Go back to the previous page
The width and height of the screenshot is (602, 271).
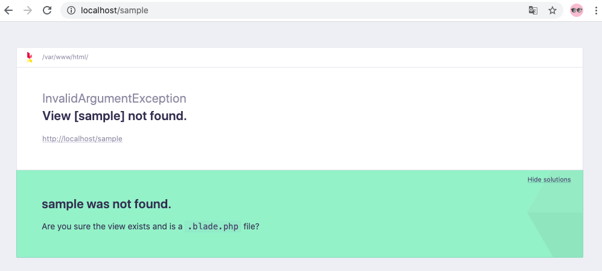8,10
